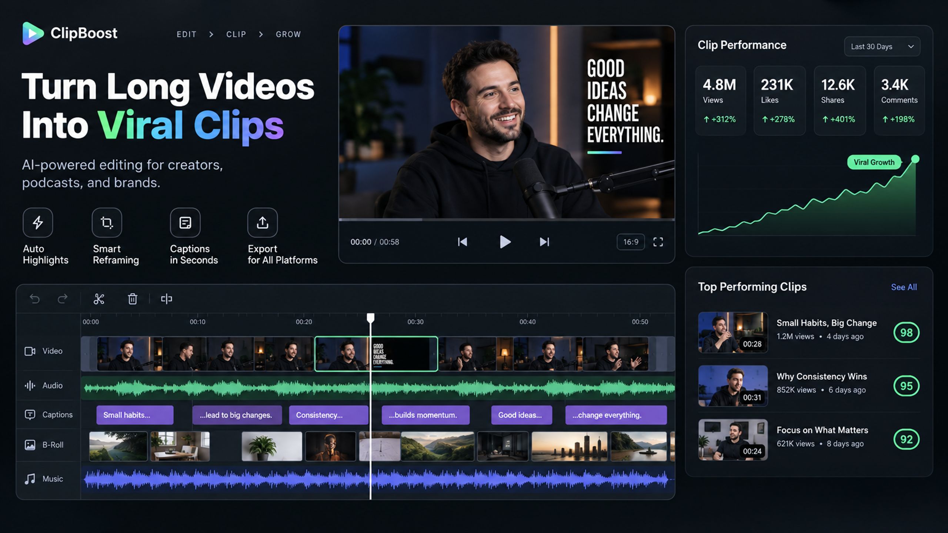Click the Audio track waveform icon

point(30,386)
